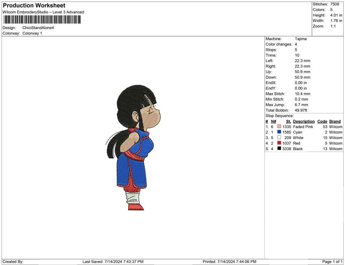Click the Width value 1.76 in
345x265 pixels.
(x=336, y=21)
